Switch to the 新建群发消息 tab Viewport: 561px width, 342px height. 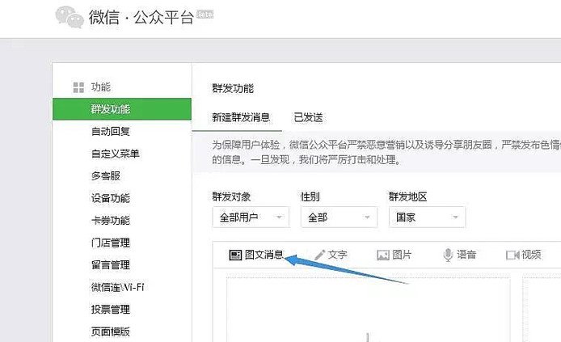tap(241, 117)
